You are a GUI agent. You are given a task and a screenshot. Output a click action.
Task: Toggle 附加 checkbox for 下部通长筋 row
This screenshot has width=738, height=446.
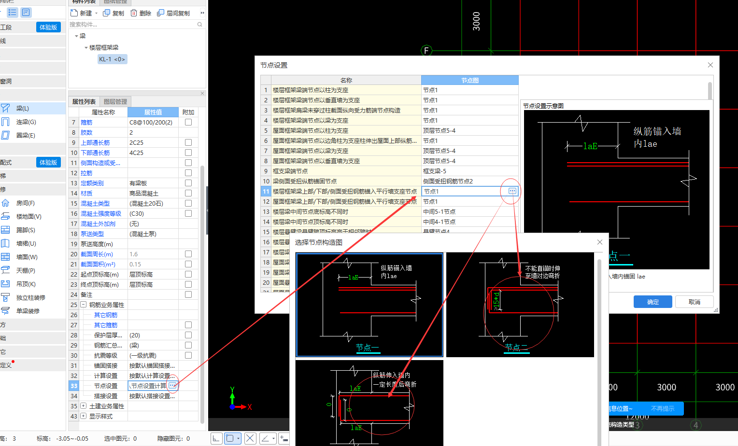188,153
